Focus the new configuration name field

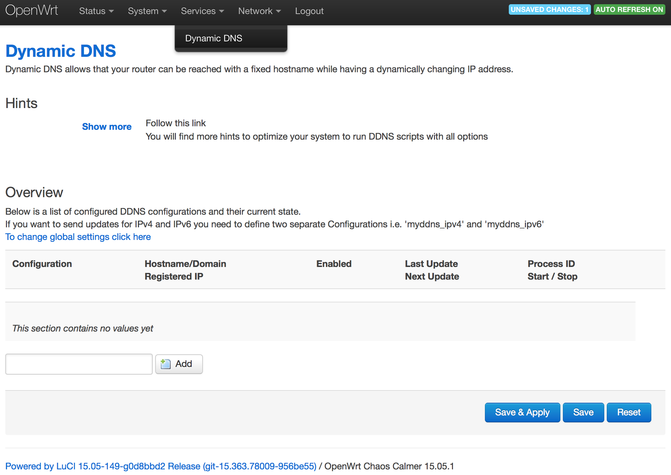coord(79,364)
